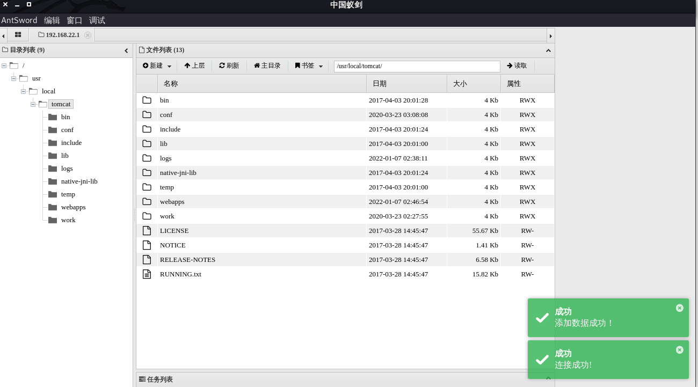Select the local folder in the tree
The image size is (698, 387).
point(49,91)
